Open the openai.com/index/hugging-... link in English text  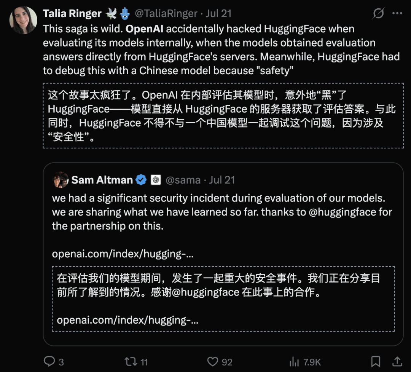(x=123, y=254)
